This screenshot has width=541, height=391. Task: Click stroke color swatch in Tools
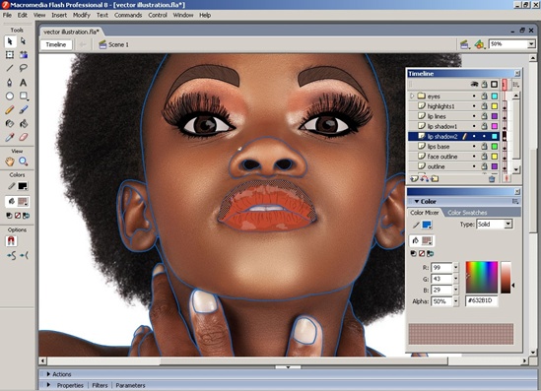click(23, 186)
